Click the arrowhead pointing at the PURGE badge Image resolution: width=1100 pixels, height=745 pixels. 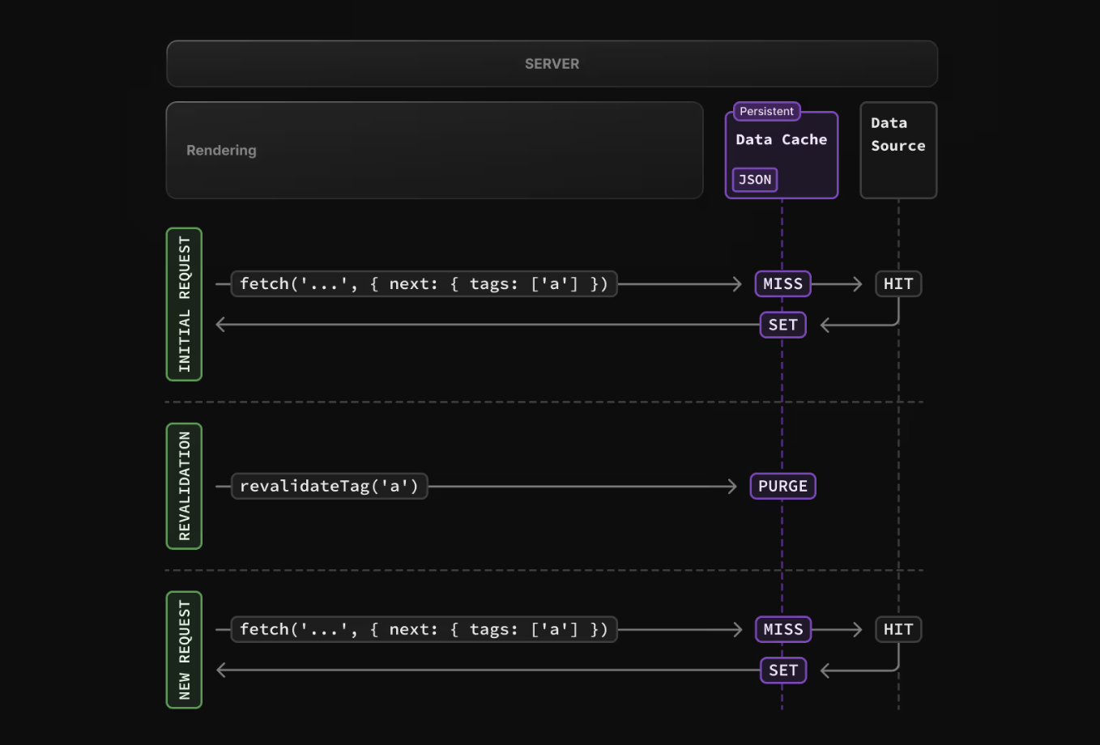(733, 487)
